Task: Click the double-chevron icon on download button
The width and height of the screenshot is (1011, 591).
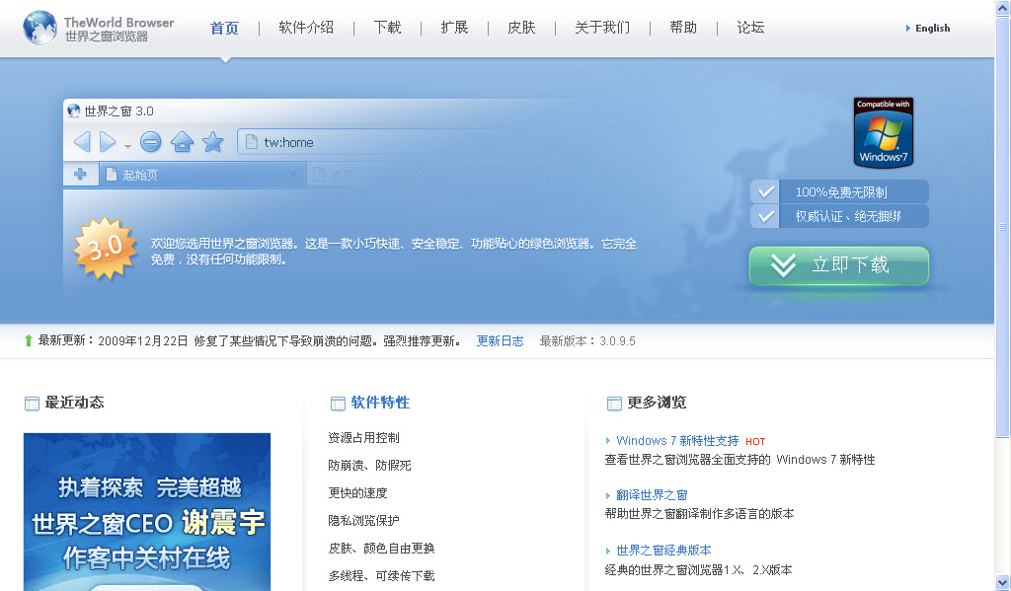Action: tap(783, 264)
